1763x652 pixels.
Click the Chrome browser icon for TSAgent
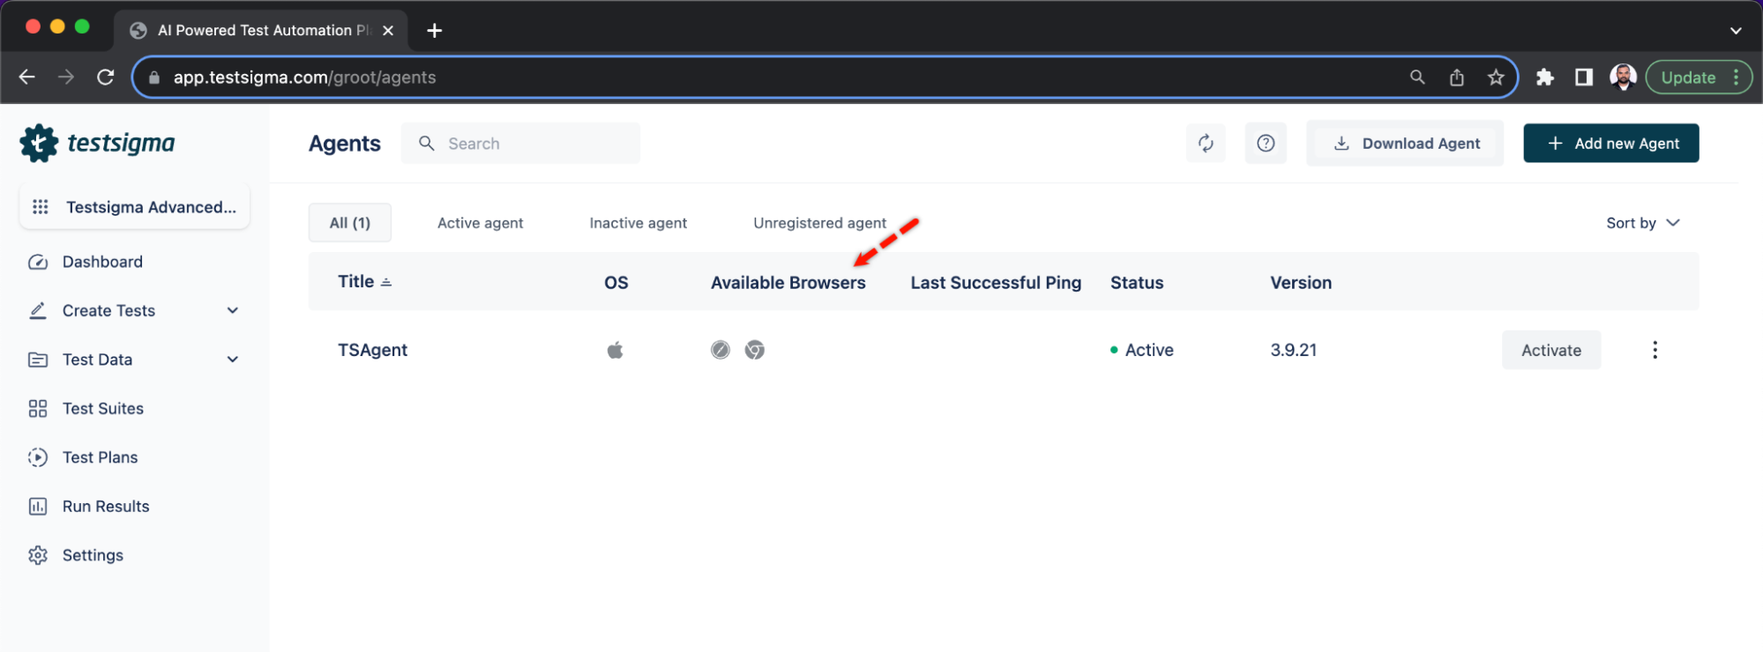[x=755, y=350]
